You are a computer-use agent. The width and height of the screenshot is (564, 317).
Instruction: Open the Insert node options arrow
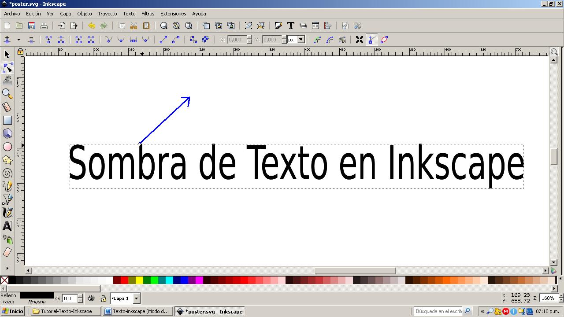click(x=19, y=40)
